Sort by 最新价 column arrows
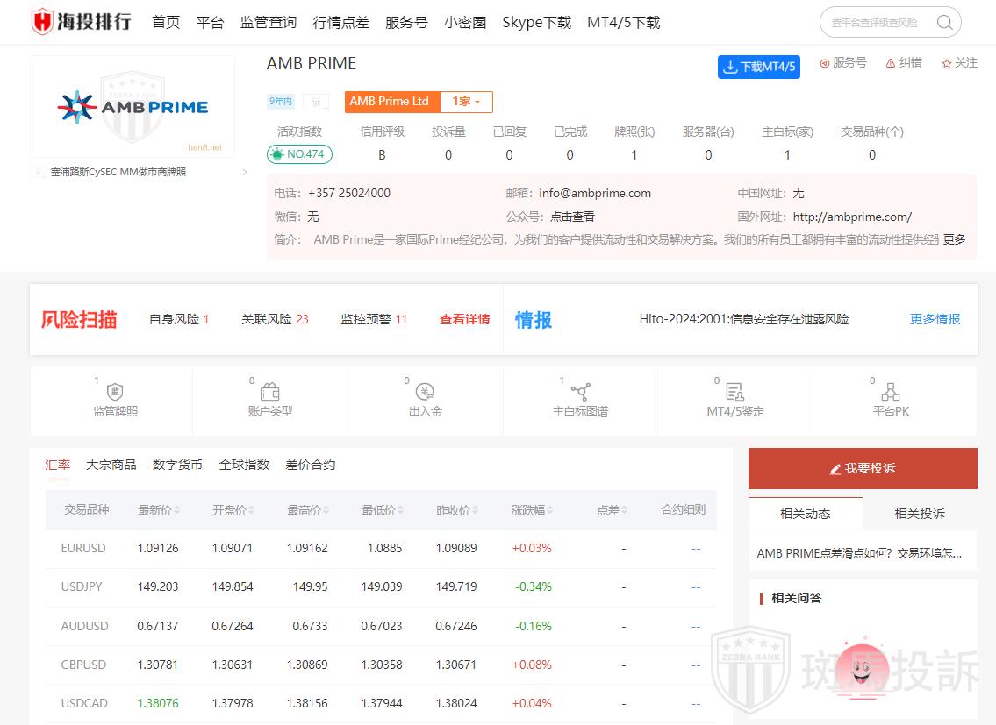The width and height of the screenshot is (996, 725). point(178,510)
